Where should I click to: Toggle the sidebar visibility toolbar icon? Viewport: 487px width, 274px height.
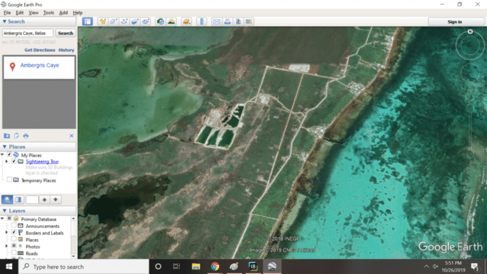tap(88, 21)
